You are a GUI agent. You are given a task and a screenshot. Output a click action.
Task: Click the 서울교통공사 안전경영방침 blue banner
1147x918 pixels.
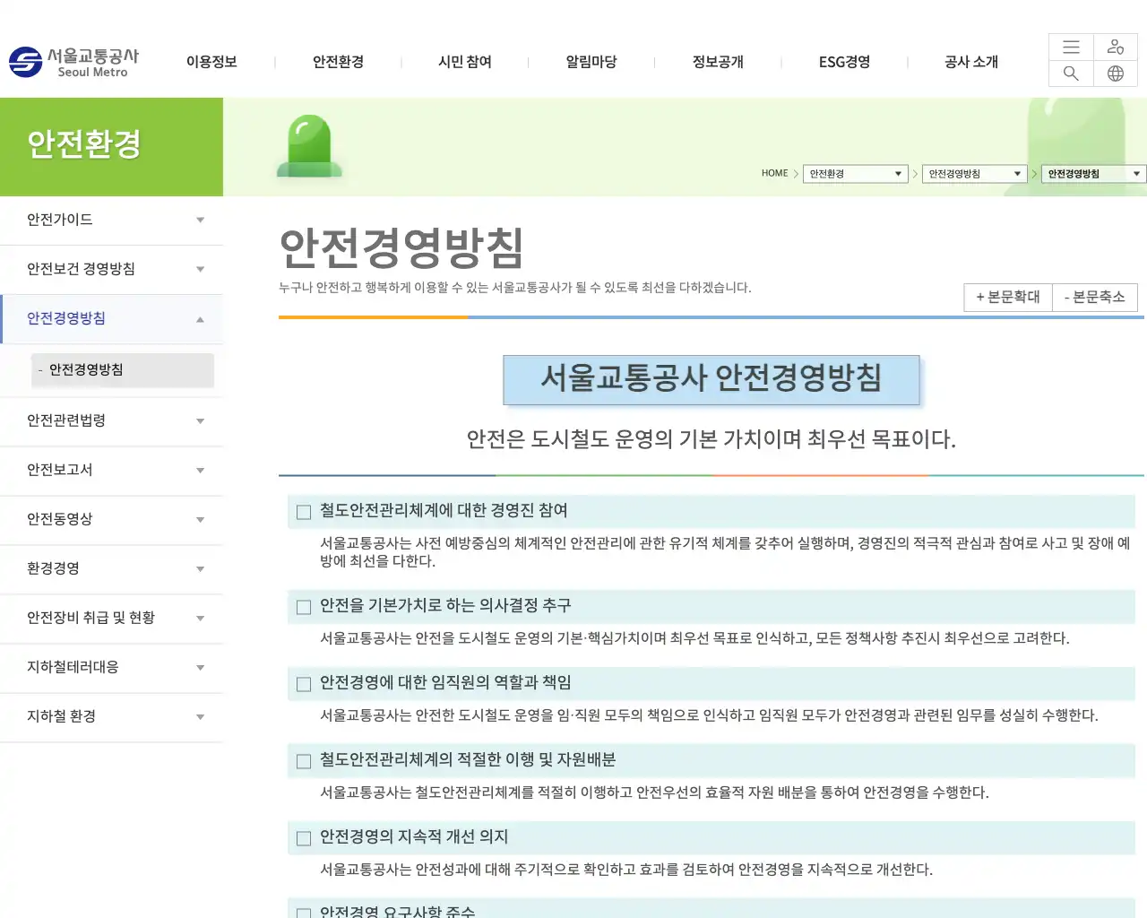711,380
